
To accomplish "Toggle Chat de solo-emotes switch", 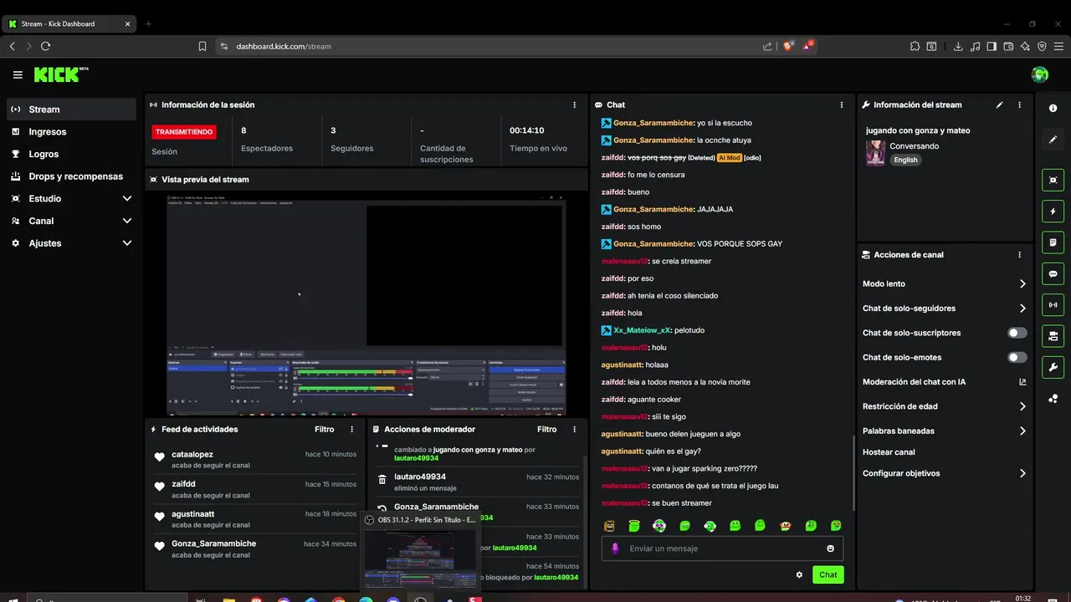I will [x=1017, y=357].
